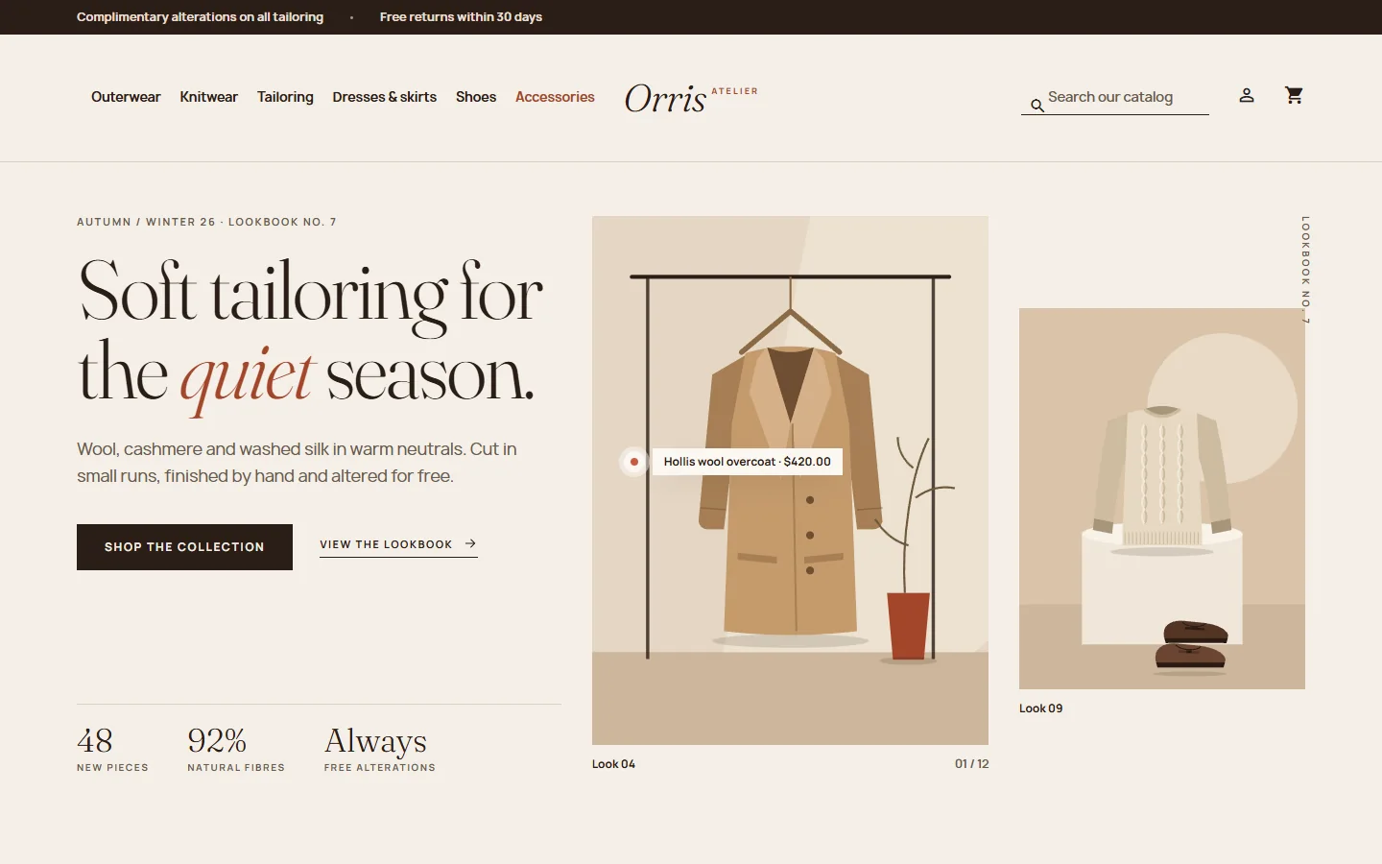1382x864 pixels.
Task: Click the 48 New Pieces stat
Action: (x=112, y=748)
